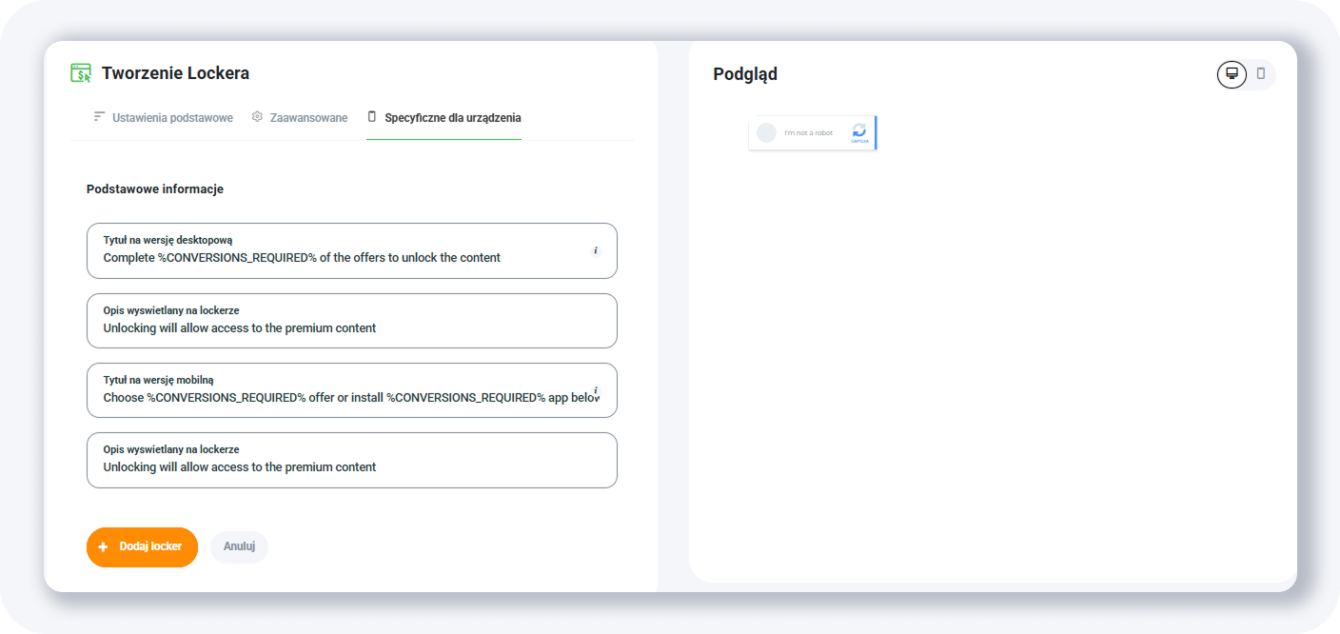
Task: Click the reCAPTCHA logo in the preview
Action: click(x=859, y=131)
